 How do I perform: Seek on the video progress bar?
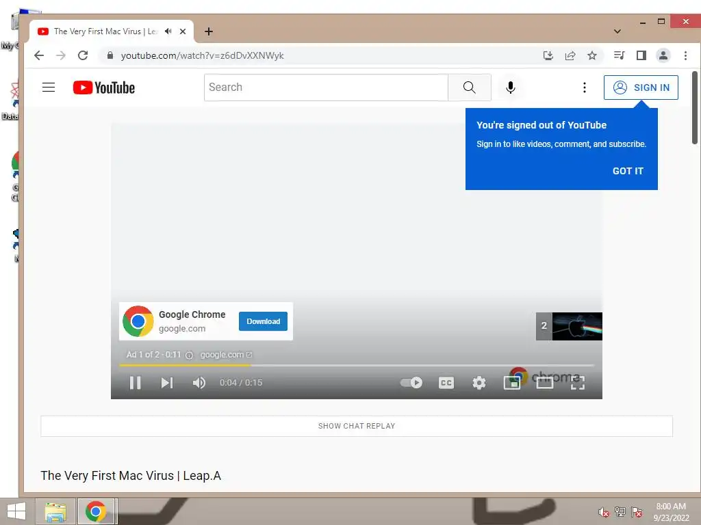pyautogui.click(x=356, y=365)
